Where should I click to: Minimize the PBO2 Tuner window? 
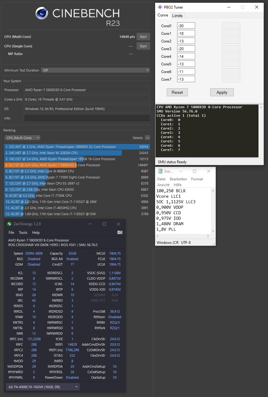228,7
